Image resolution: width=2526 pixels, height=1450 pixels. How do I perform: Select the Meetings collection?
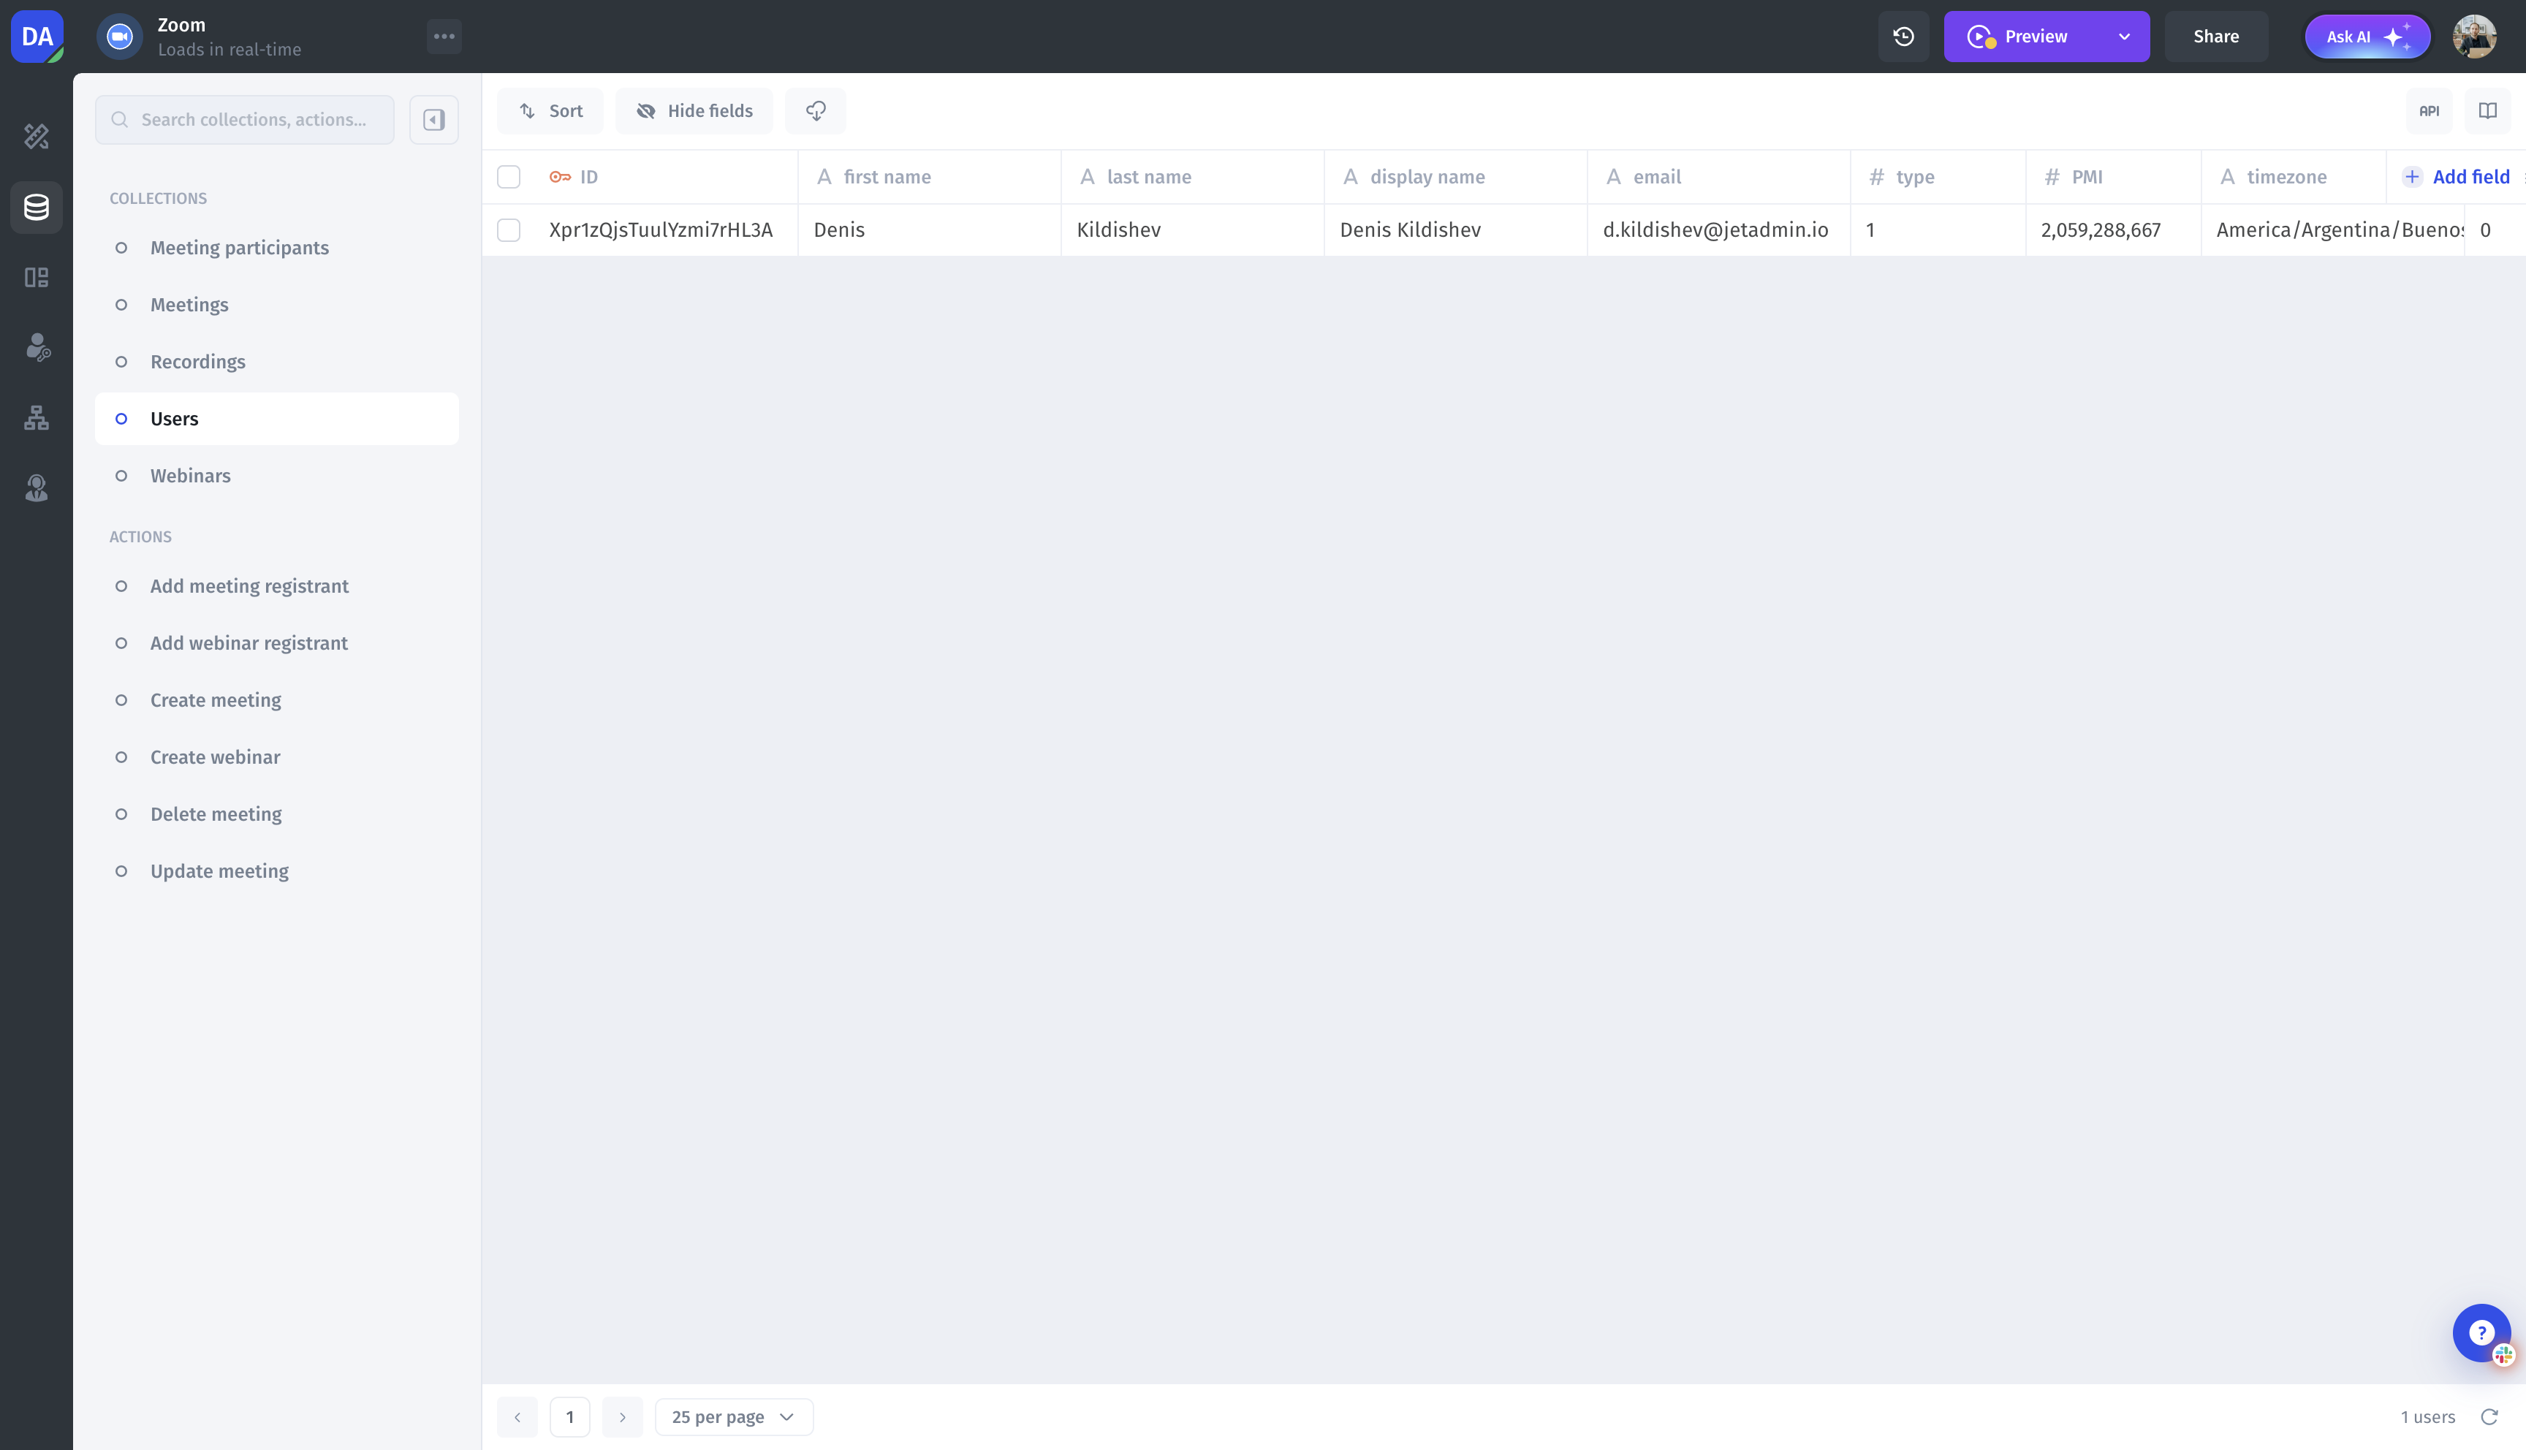coord(189,305)
